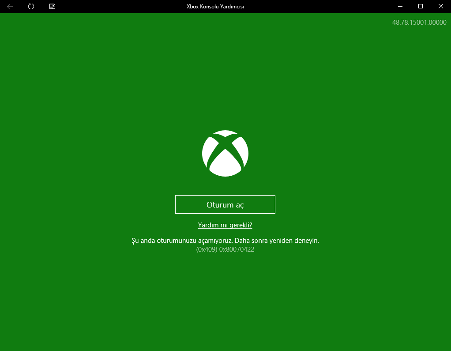
Task: Click the sign-in error message text
Action: pos(225,241)
